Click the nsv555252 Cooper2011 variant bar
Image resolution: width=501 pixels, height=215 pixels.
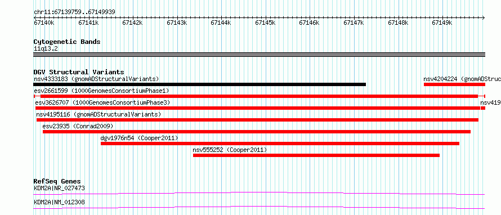[x=316, y=155]
